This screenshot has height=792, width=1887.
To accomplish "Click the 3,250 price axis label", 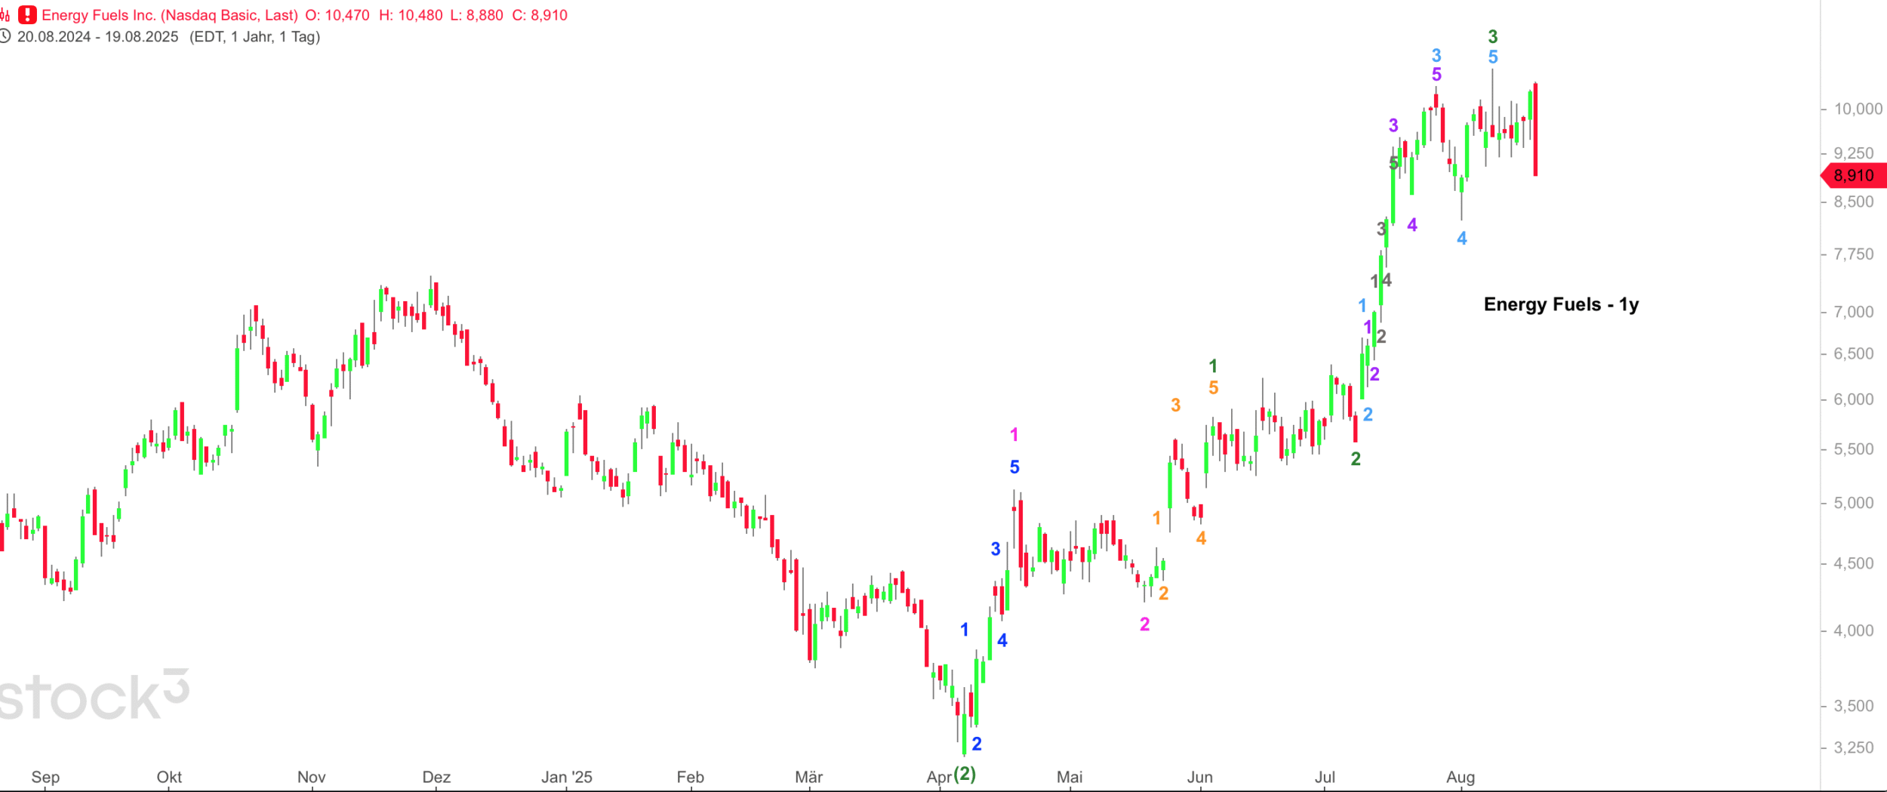I will pyautogui.click(x=1853, y=747).
